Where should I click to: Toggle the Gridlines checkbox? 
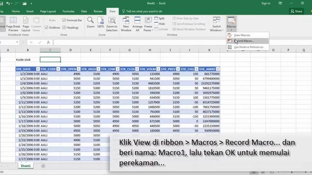click(x=53, y=28)
